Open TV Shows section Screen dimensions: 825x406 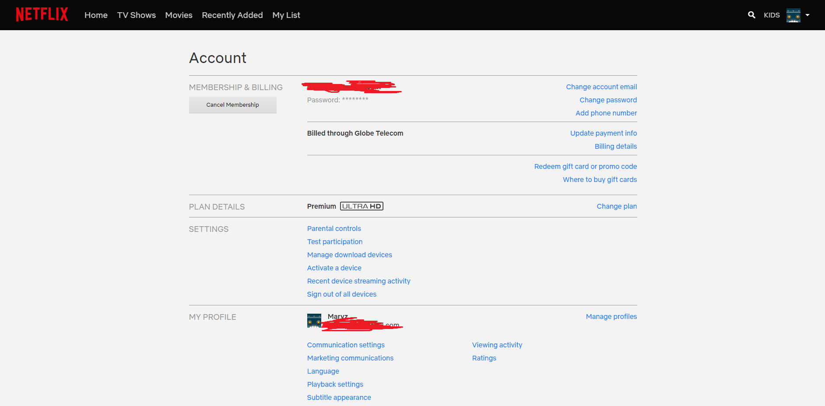(x=137, y=15)
